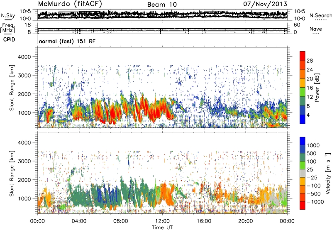Click the '1000' tick on Velocity colorbar
This screenshot has width=332, height=230.
tap(313, 145)
